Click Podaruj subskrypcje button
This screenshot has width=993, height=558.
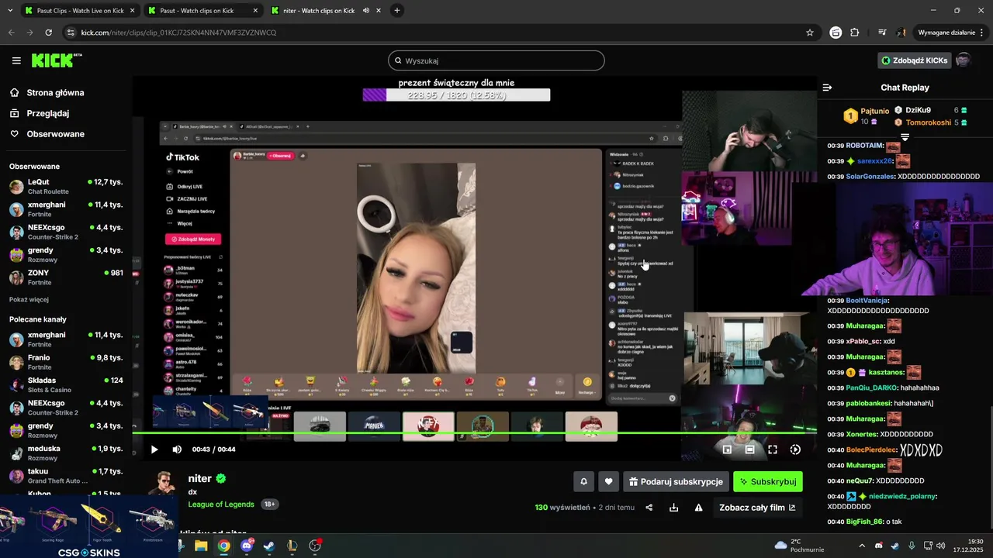(x=676, y=481)
